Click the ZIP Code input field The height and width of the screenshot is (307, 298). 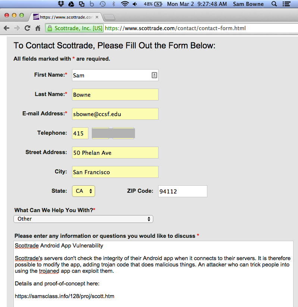coord(182,191)
